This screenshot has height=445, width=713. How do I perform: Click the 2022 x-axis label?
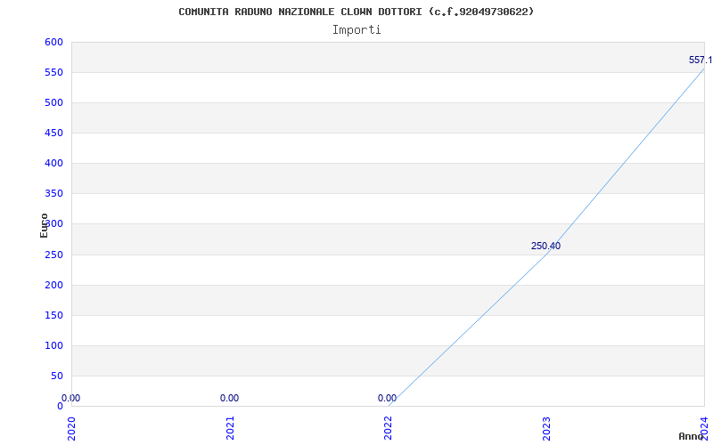[x=388, y=428]
